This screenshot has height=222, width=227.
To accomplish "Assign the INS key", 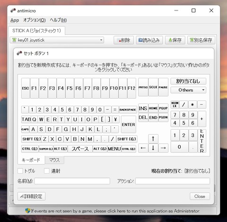I will pyautogui.click(x=143, y=108).
